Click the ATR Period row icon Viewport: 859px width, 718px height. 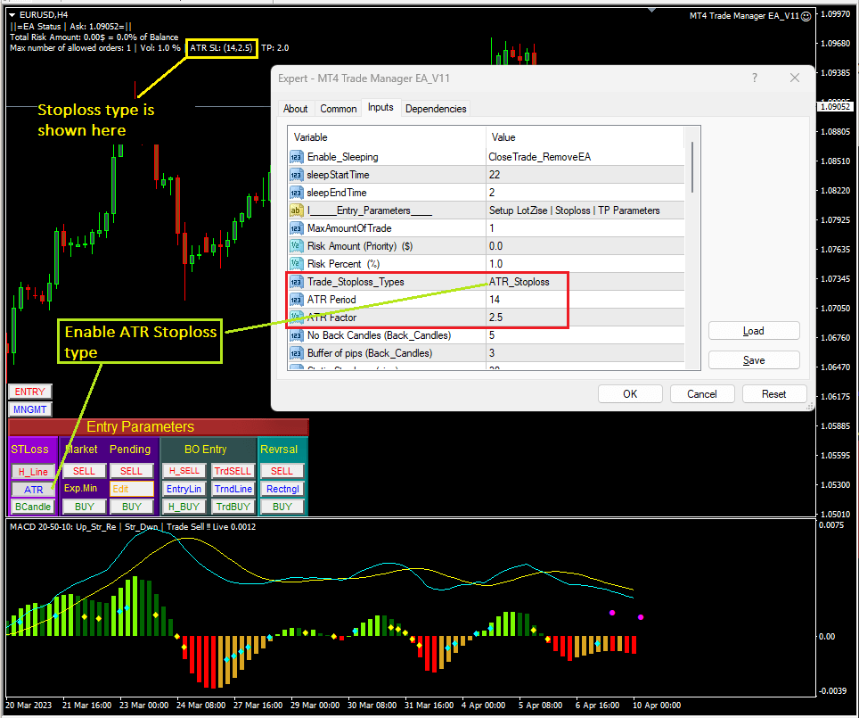[297, 300]
